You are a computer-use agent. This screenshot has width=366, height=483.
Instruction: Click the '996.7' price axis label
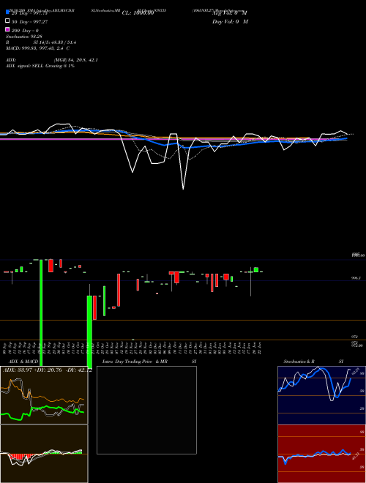[356, 278]
